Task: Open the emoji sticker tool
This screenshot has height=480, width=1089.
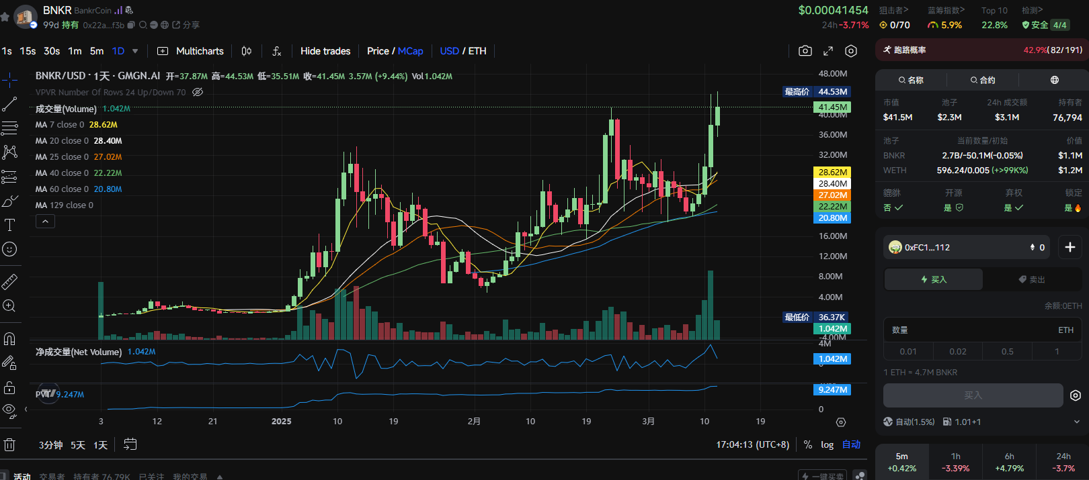Action: [9, 249]
